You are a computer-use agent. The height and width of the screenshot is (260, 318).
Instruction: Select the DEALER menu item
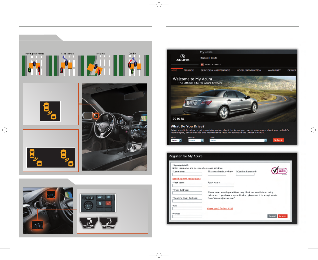pos(292,70)
